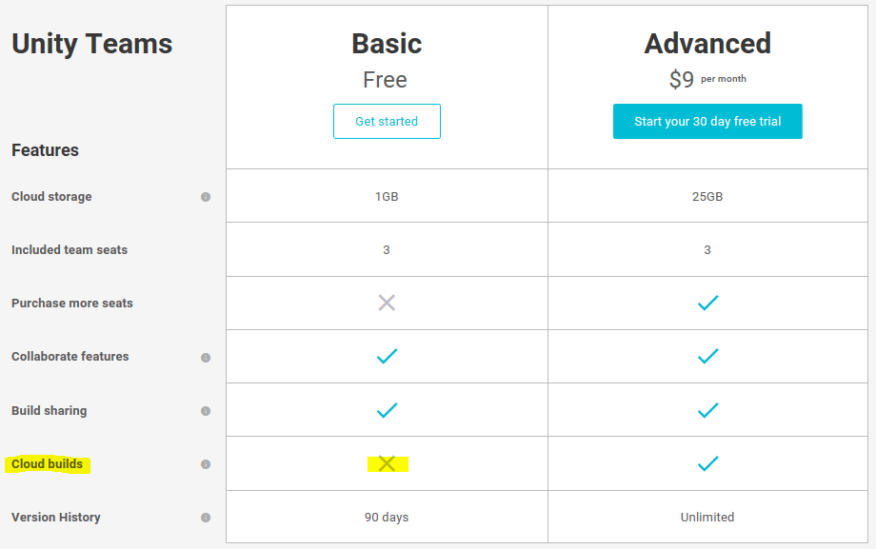Screen dimensions: 876x549
Task: Click info icon beside Cloud builds
Action: point(206,464)
